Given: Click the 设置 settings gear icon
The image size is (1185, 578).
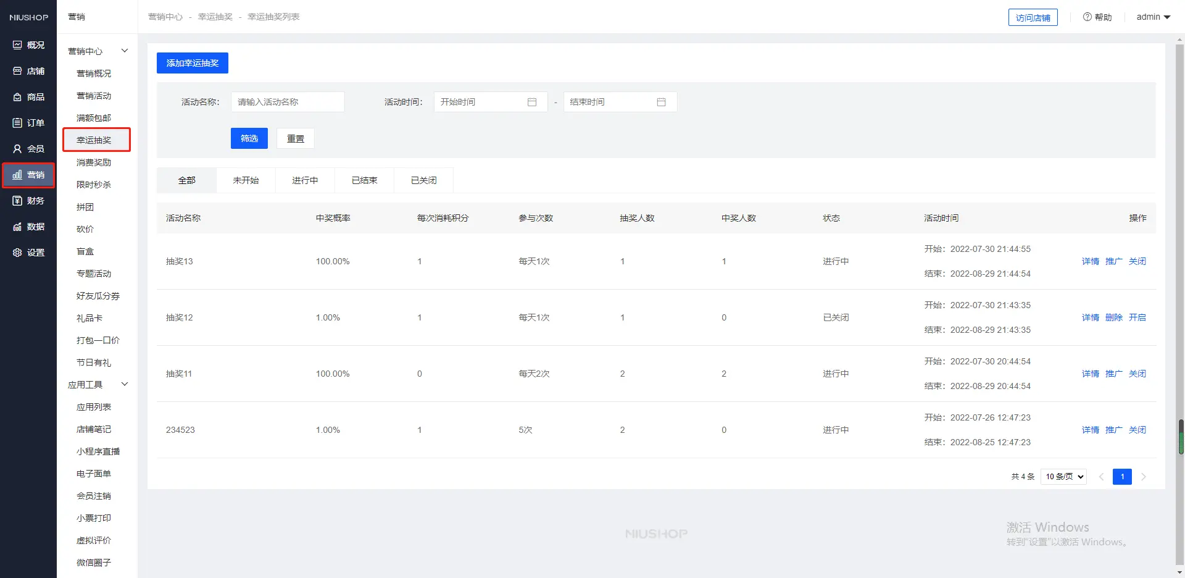Looking at the screenshot, I should coord(17,253).
